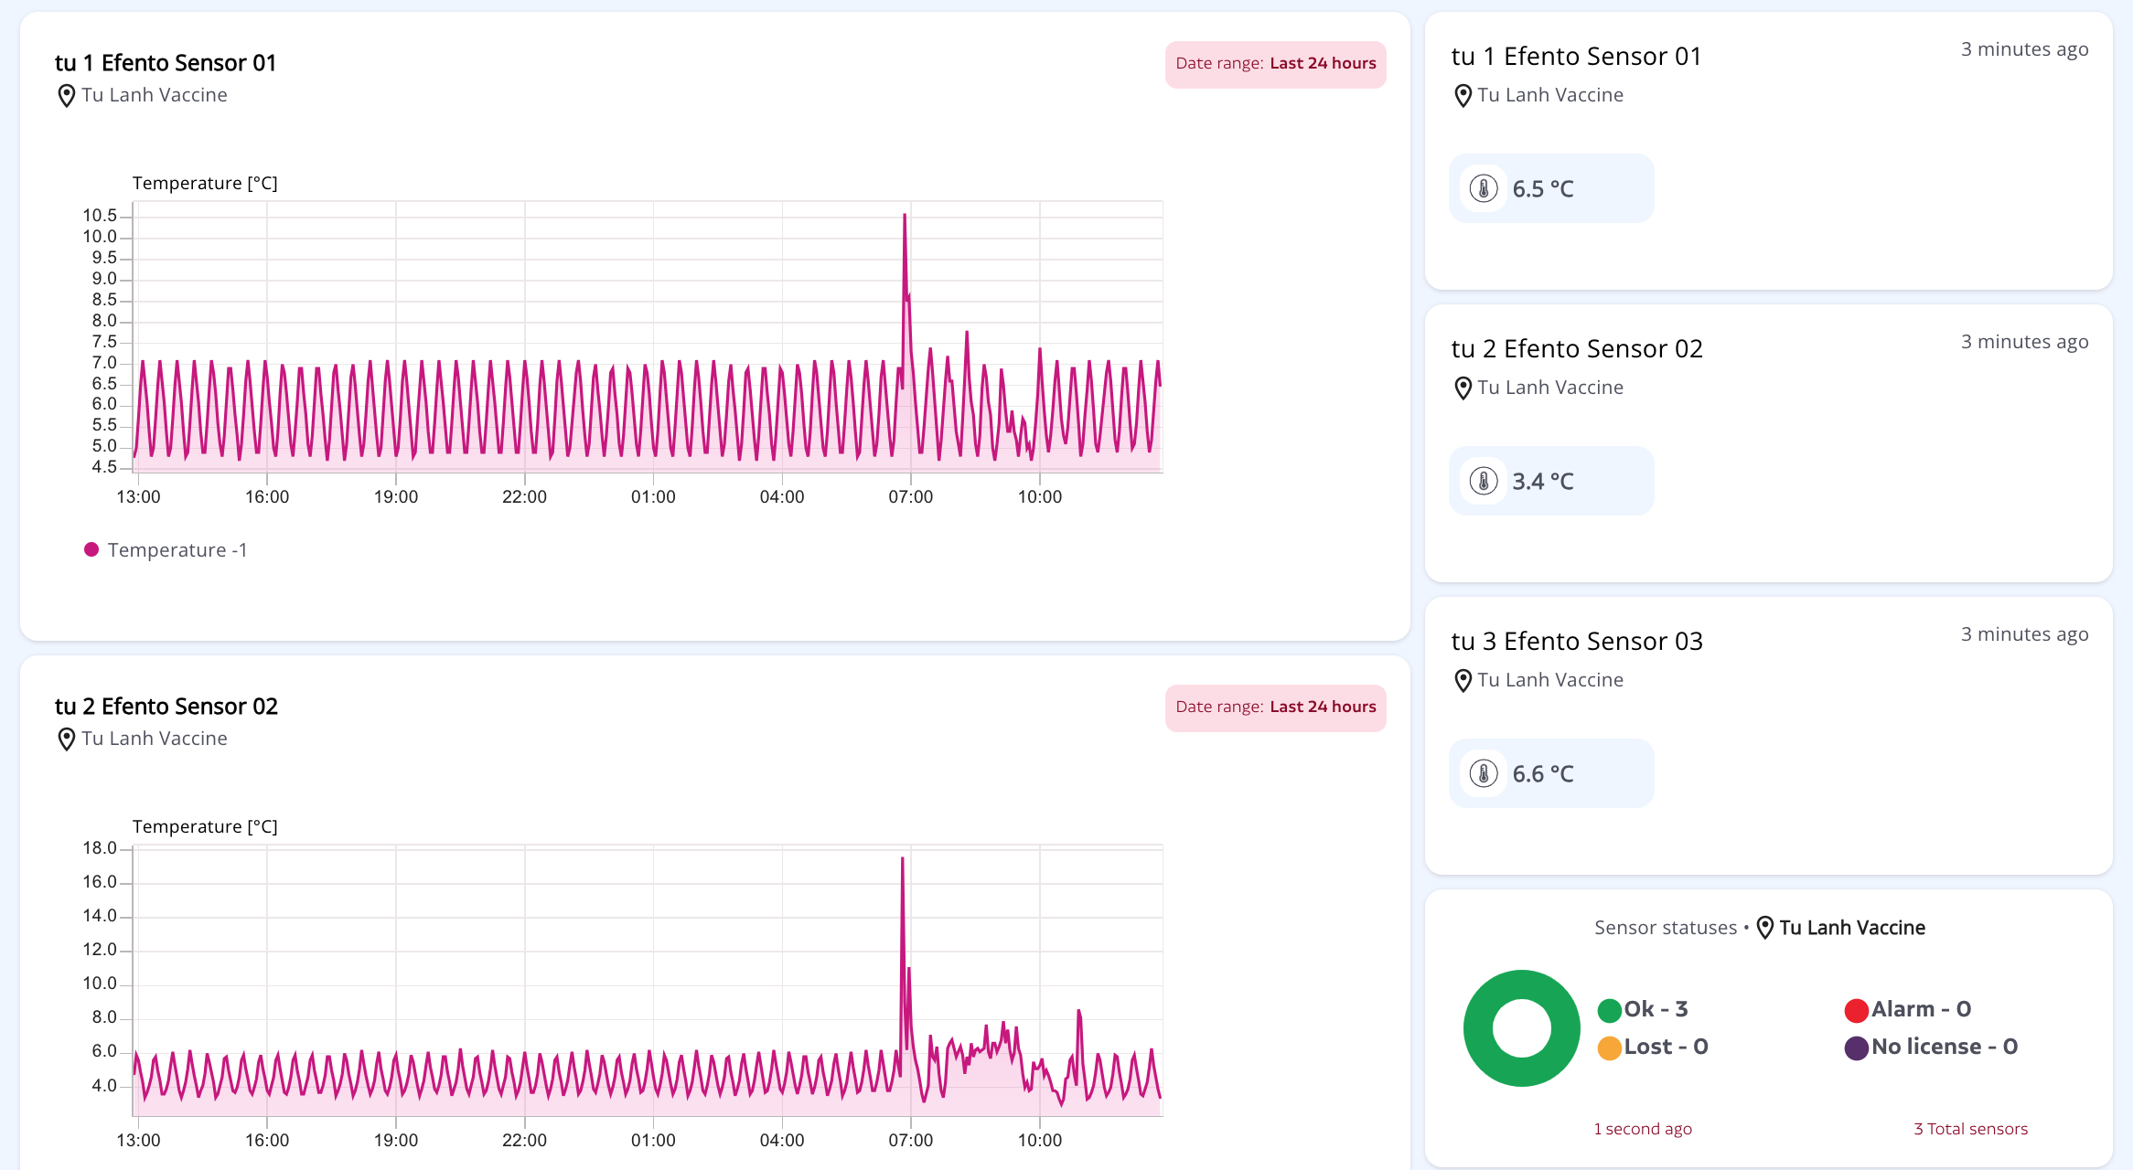The width and height of the screenshot is (2133, 1170).
Task: Click Tu Lanh Vaccine in Sensor statuses header
Action: coord(1852,928)
